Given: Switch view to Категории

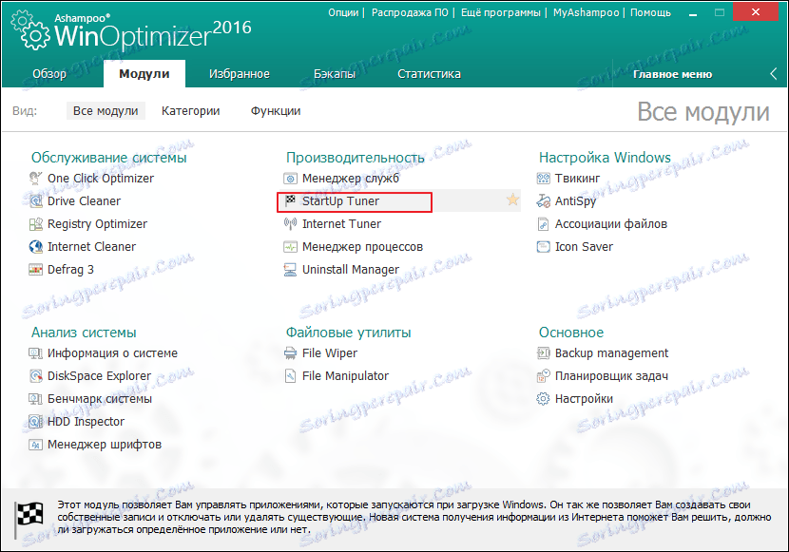Looking at the screenshot, I should coord(190,111).
